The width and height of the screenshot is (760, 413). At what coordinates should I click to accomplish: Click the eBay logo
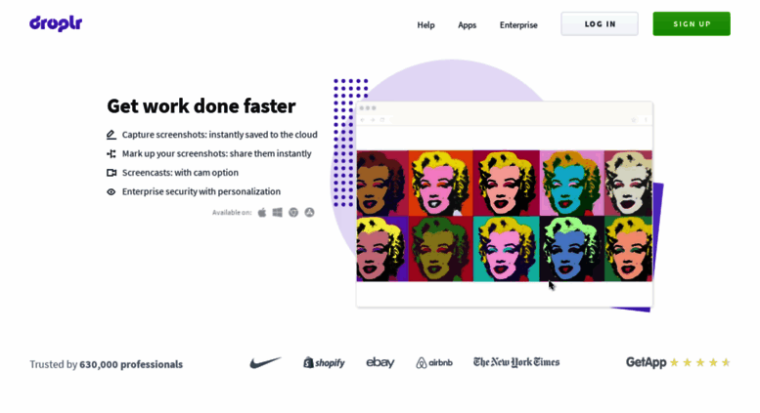tap(380, 362)
